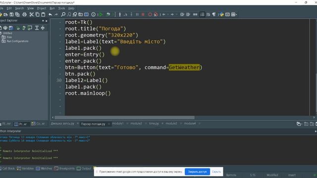
Task: Click the Find in files folder icon
Action: click(x=80, y=14)
